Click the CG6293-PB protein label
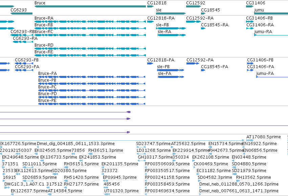 (x=27, y=60)
